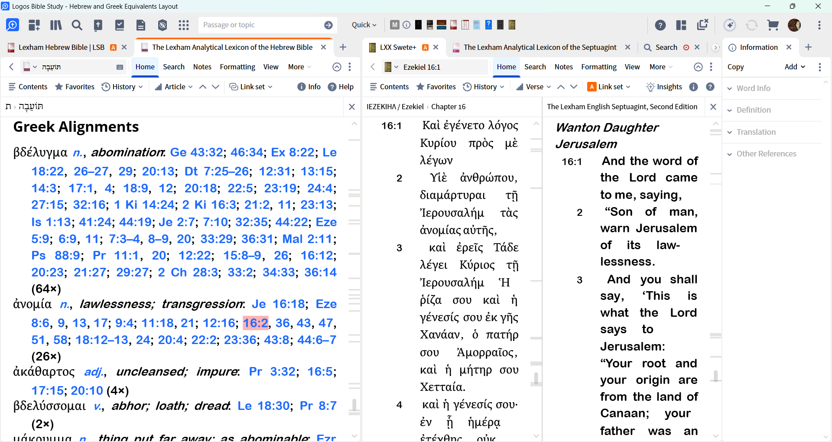Toggle the keyboard icon in lexicon search box

[x=120, y=67]
